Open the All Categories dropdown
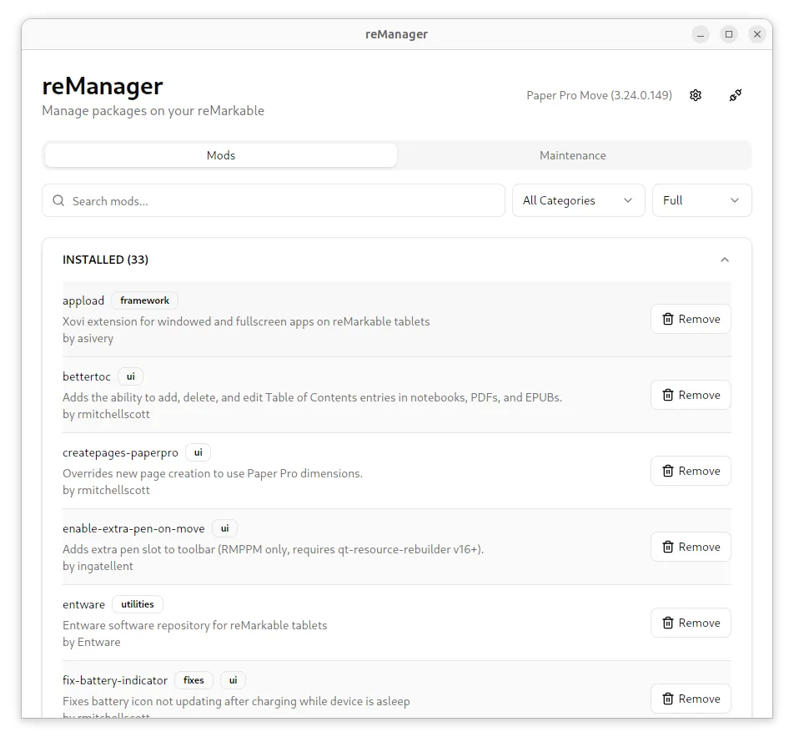The image size is (794, 742). pyautogui.click(x=578, y=200)
